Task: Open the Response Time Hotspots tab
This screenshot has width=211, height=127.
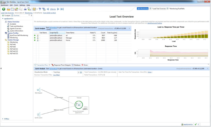Action: pyautogui.click(x=61, y=65)
